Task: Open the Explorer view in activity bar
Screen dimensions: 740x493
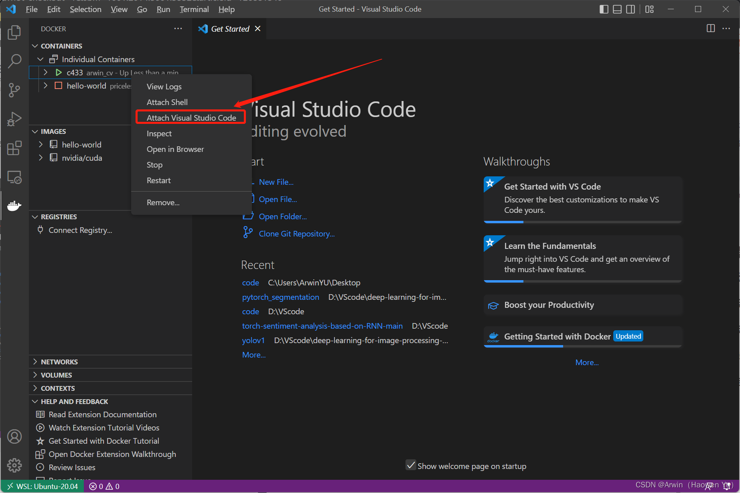Action: (x=14, y=32)
